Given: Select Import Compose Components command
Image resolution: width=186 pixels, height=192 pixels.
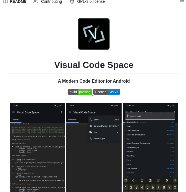Looking at the screenshot, I should 150,143.
